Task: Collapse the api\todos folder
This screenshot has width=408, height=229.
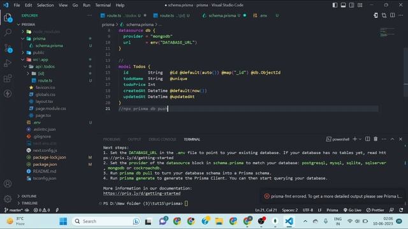Action: [x=25, y=66]
